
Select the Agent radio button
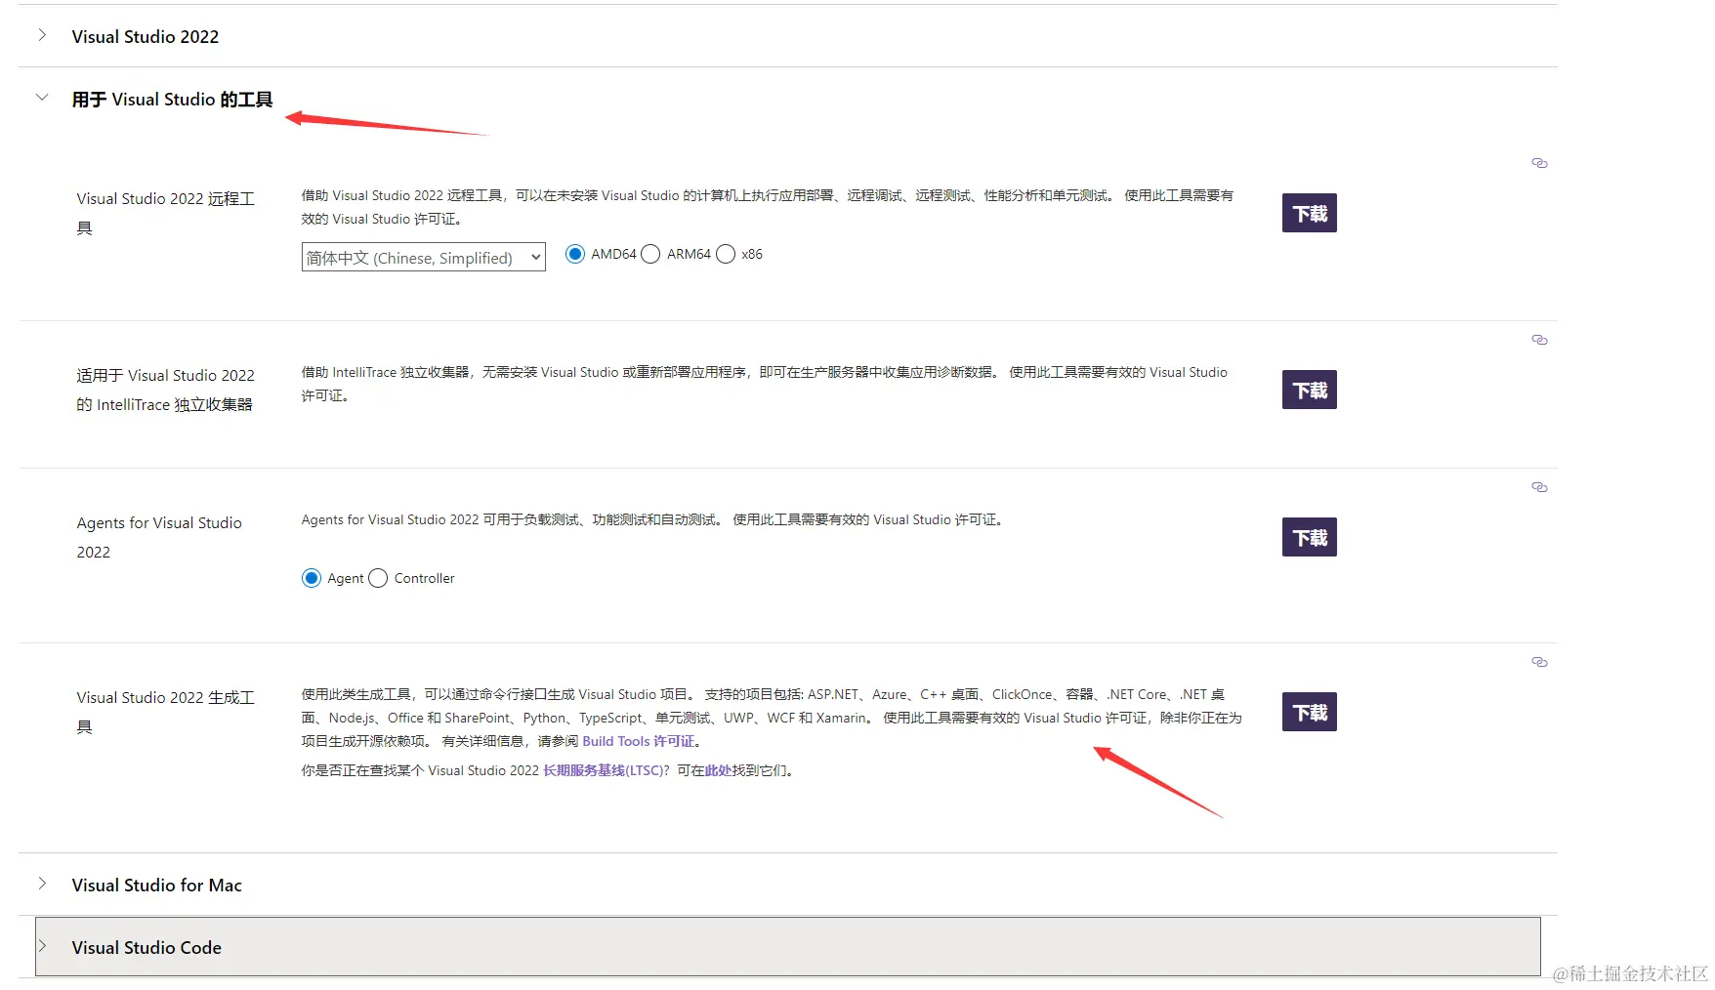[x=312, y=578]
